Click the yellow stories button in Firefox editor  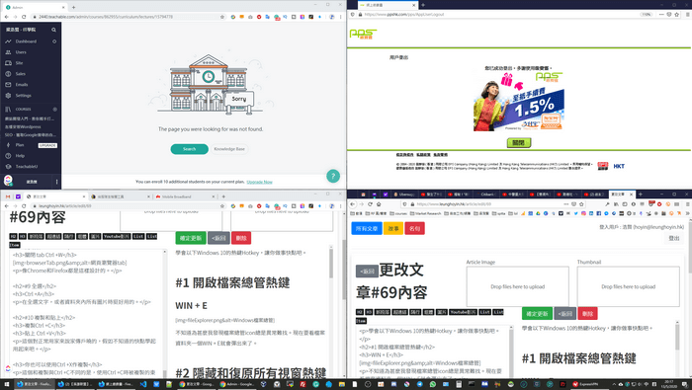coord(393,228)
